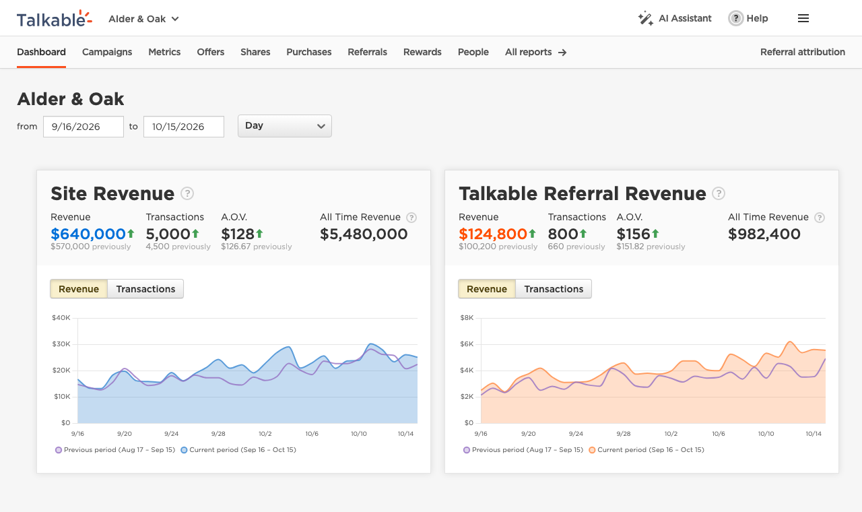This screenshot has height=512, width=862.
Task: Select Revenue toggle in Site Revenue chart
Action: coord(79,289)
